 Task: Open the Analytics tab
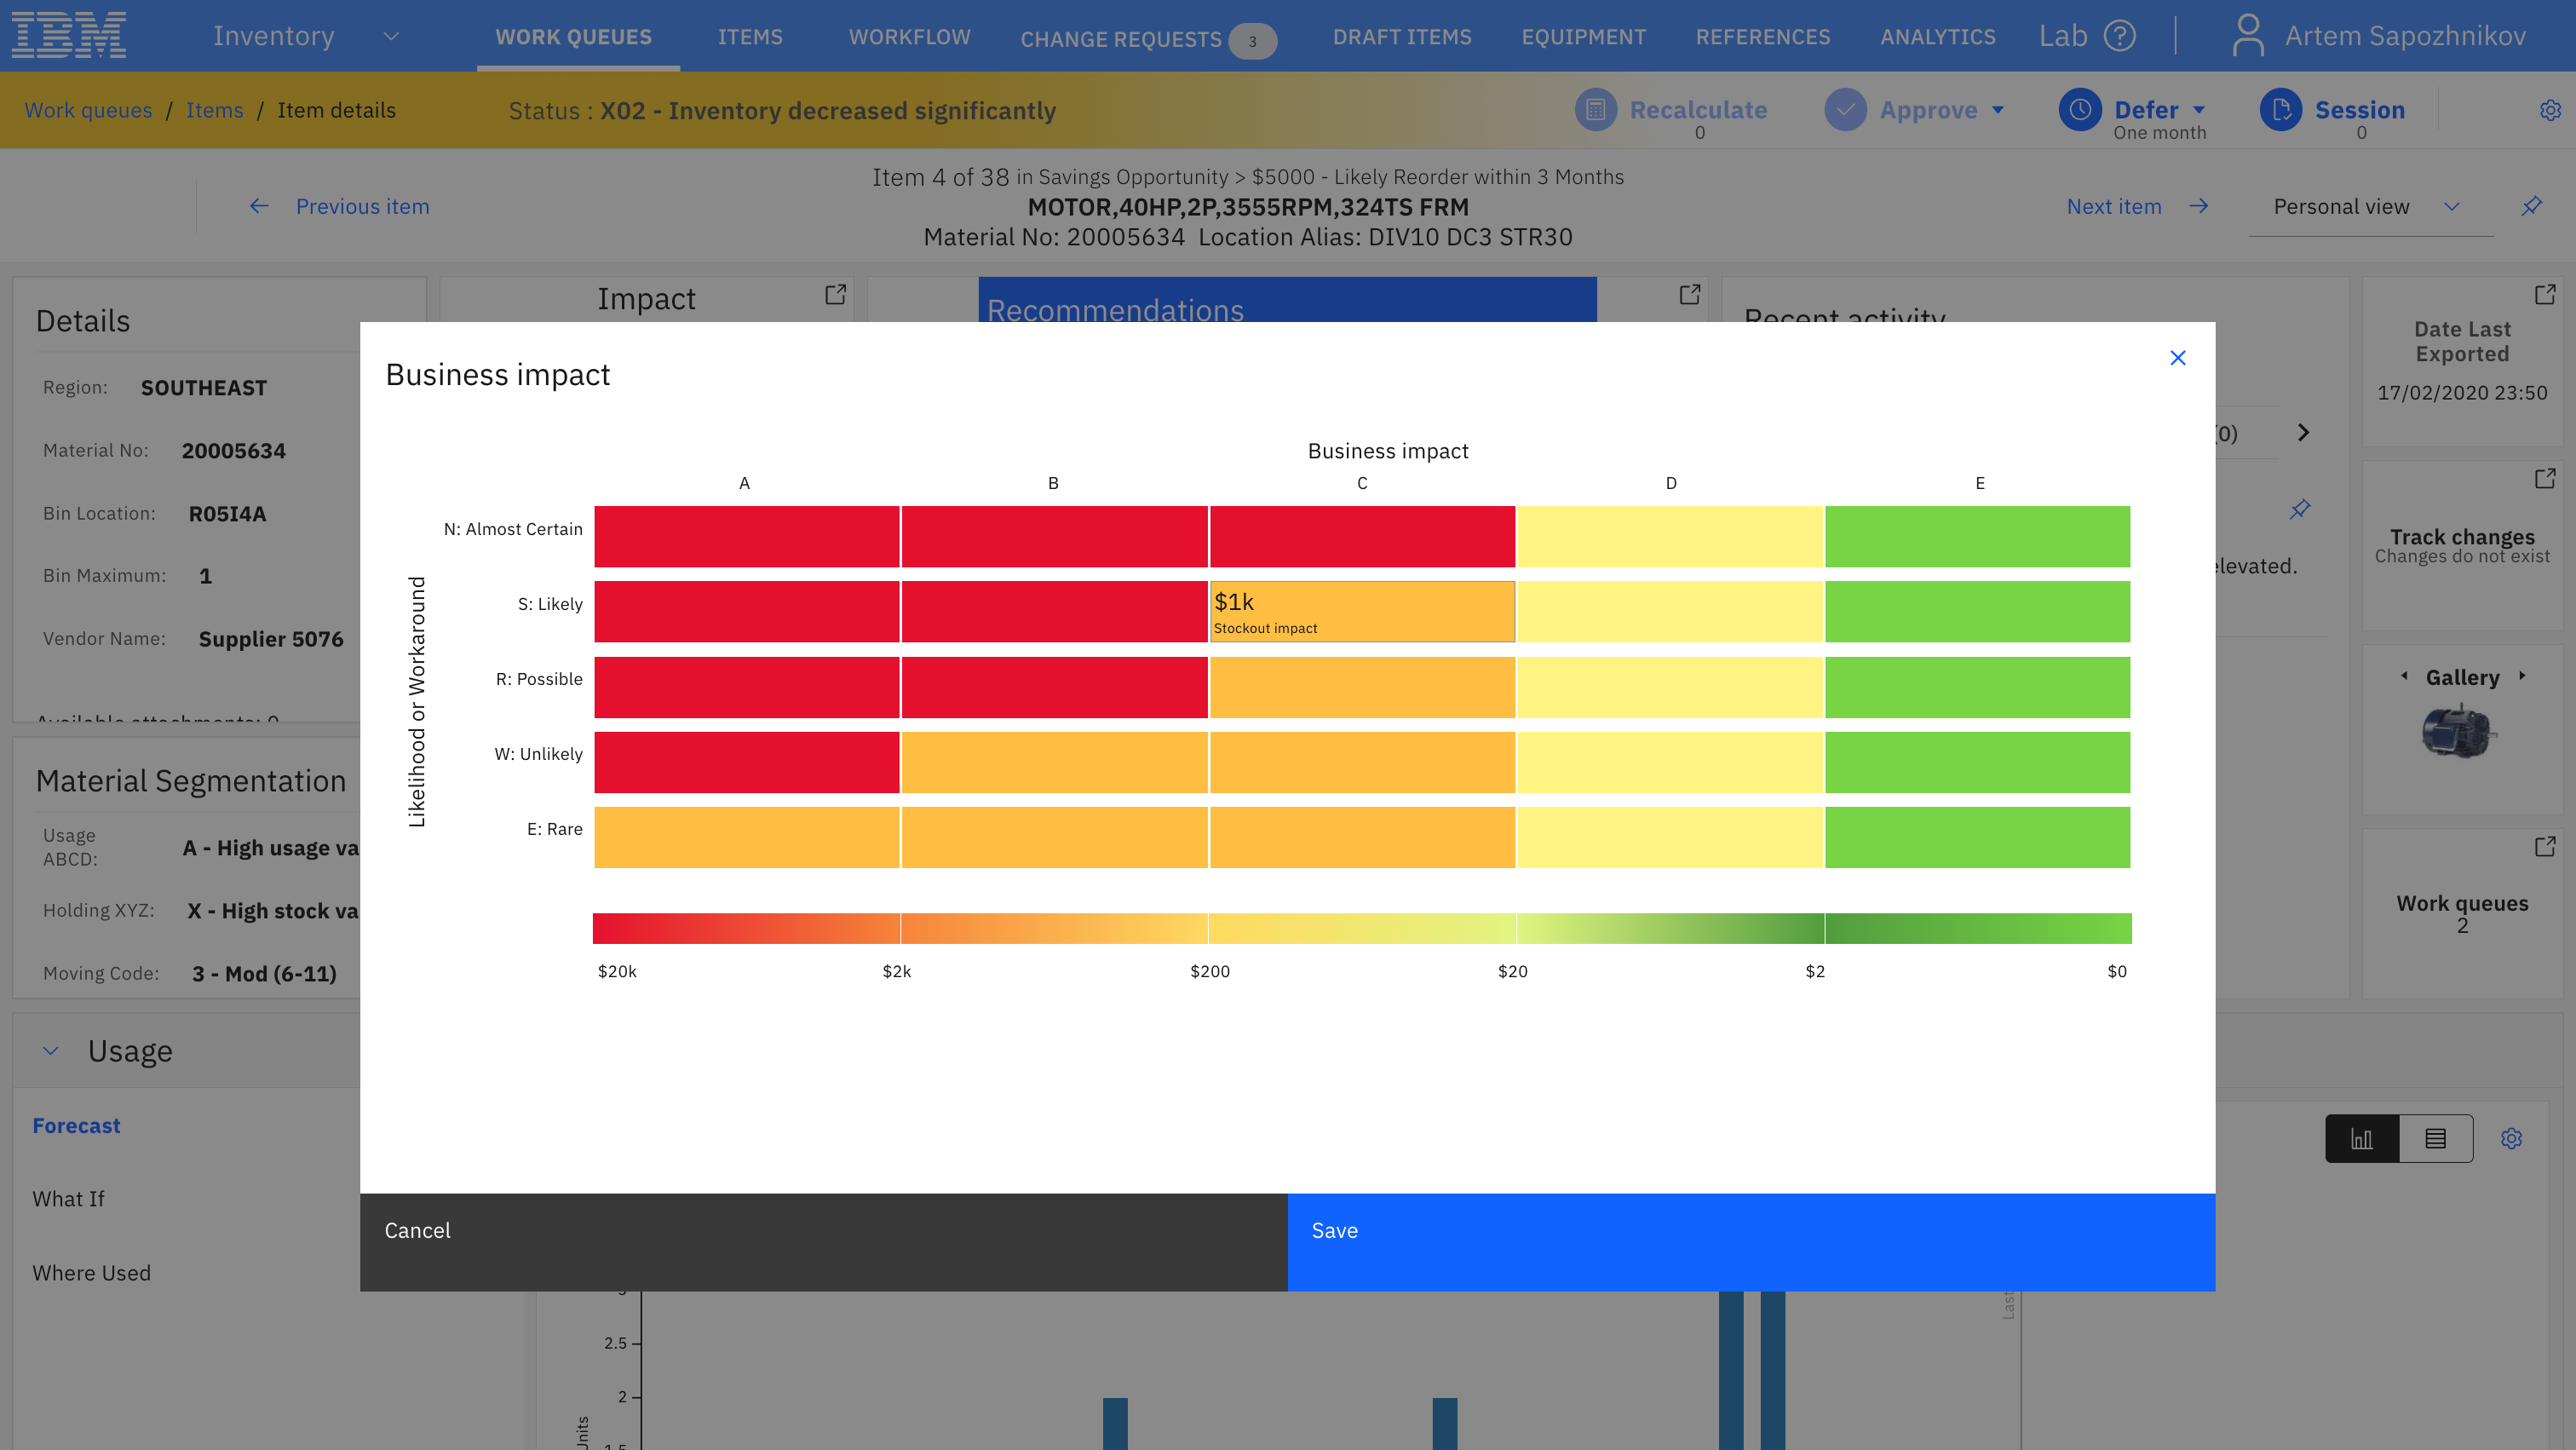pyautogui.click(x=1937, y=37)
